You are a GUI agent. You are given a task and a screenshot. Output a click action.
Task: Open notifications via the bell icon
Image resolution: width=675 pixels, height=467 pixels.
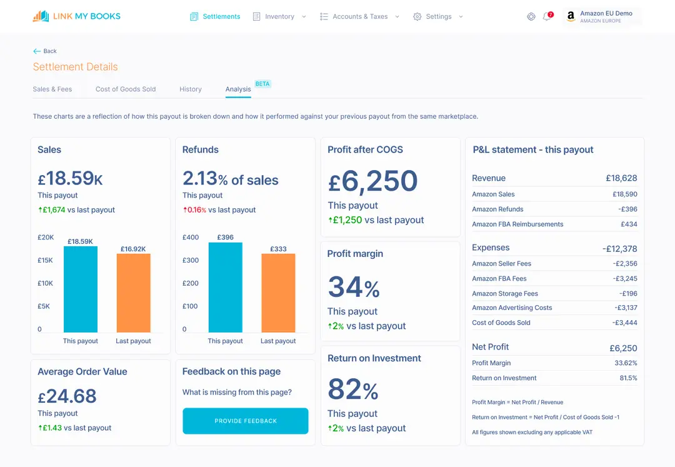pos(547,17)
